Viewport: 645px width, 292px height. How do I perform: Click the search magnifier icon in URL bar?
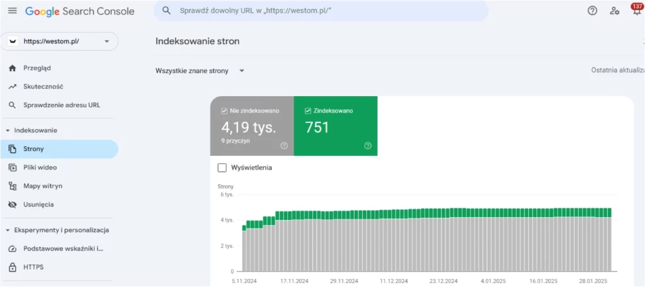[166, 11]
